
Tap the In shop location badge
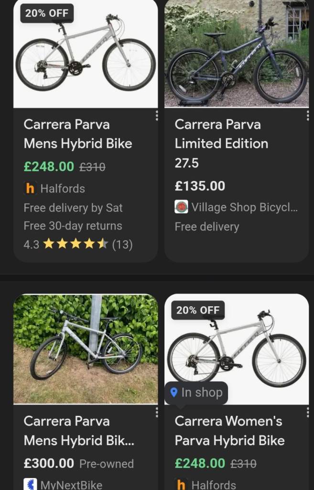click(196, 393)
